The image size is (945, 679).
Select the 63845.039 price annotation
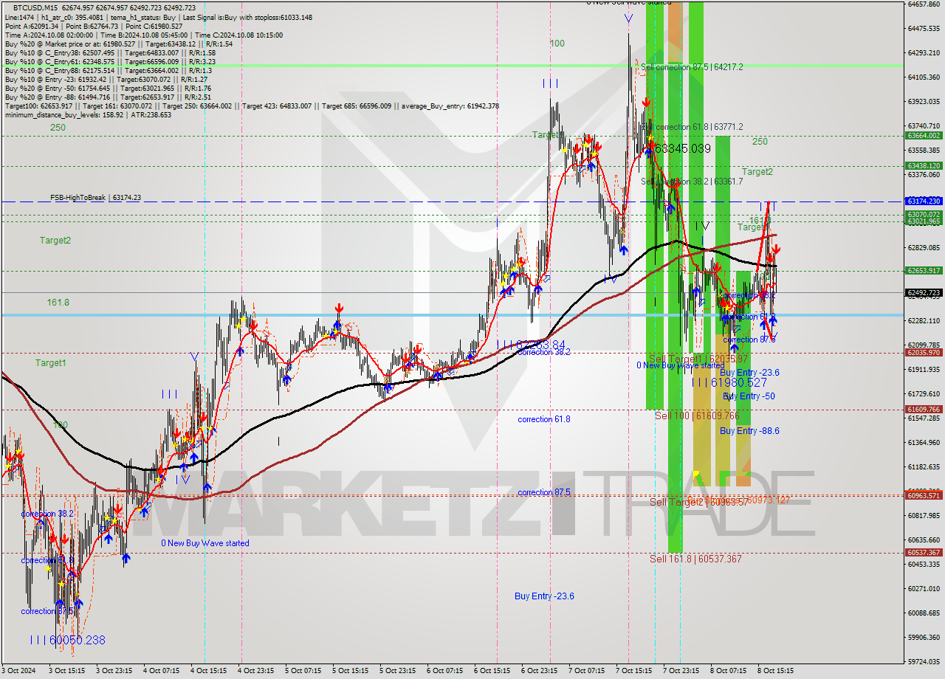click(683, 149)
